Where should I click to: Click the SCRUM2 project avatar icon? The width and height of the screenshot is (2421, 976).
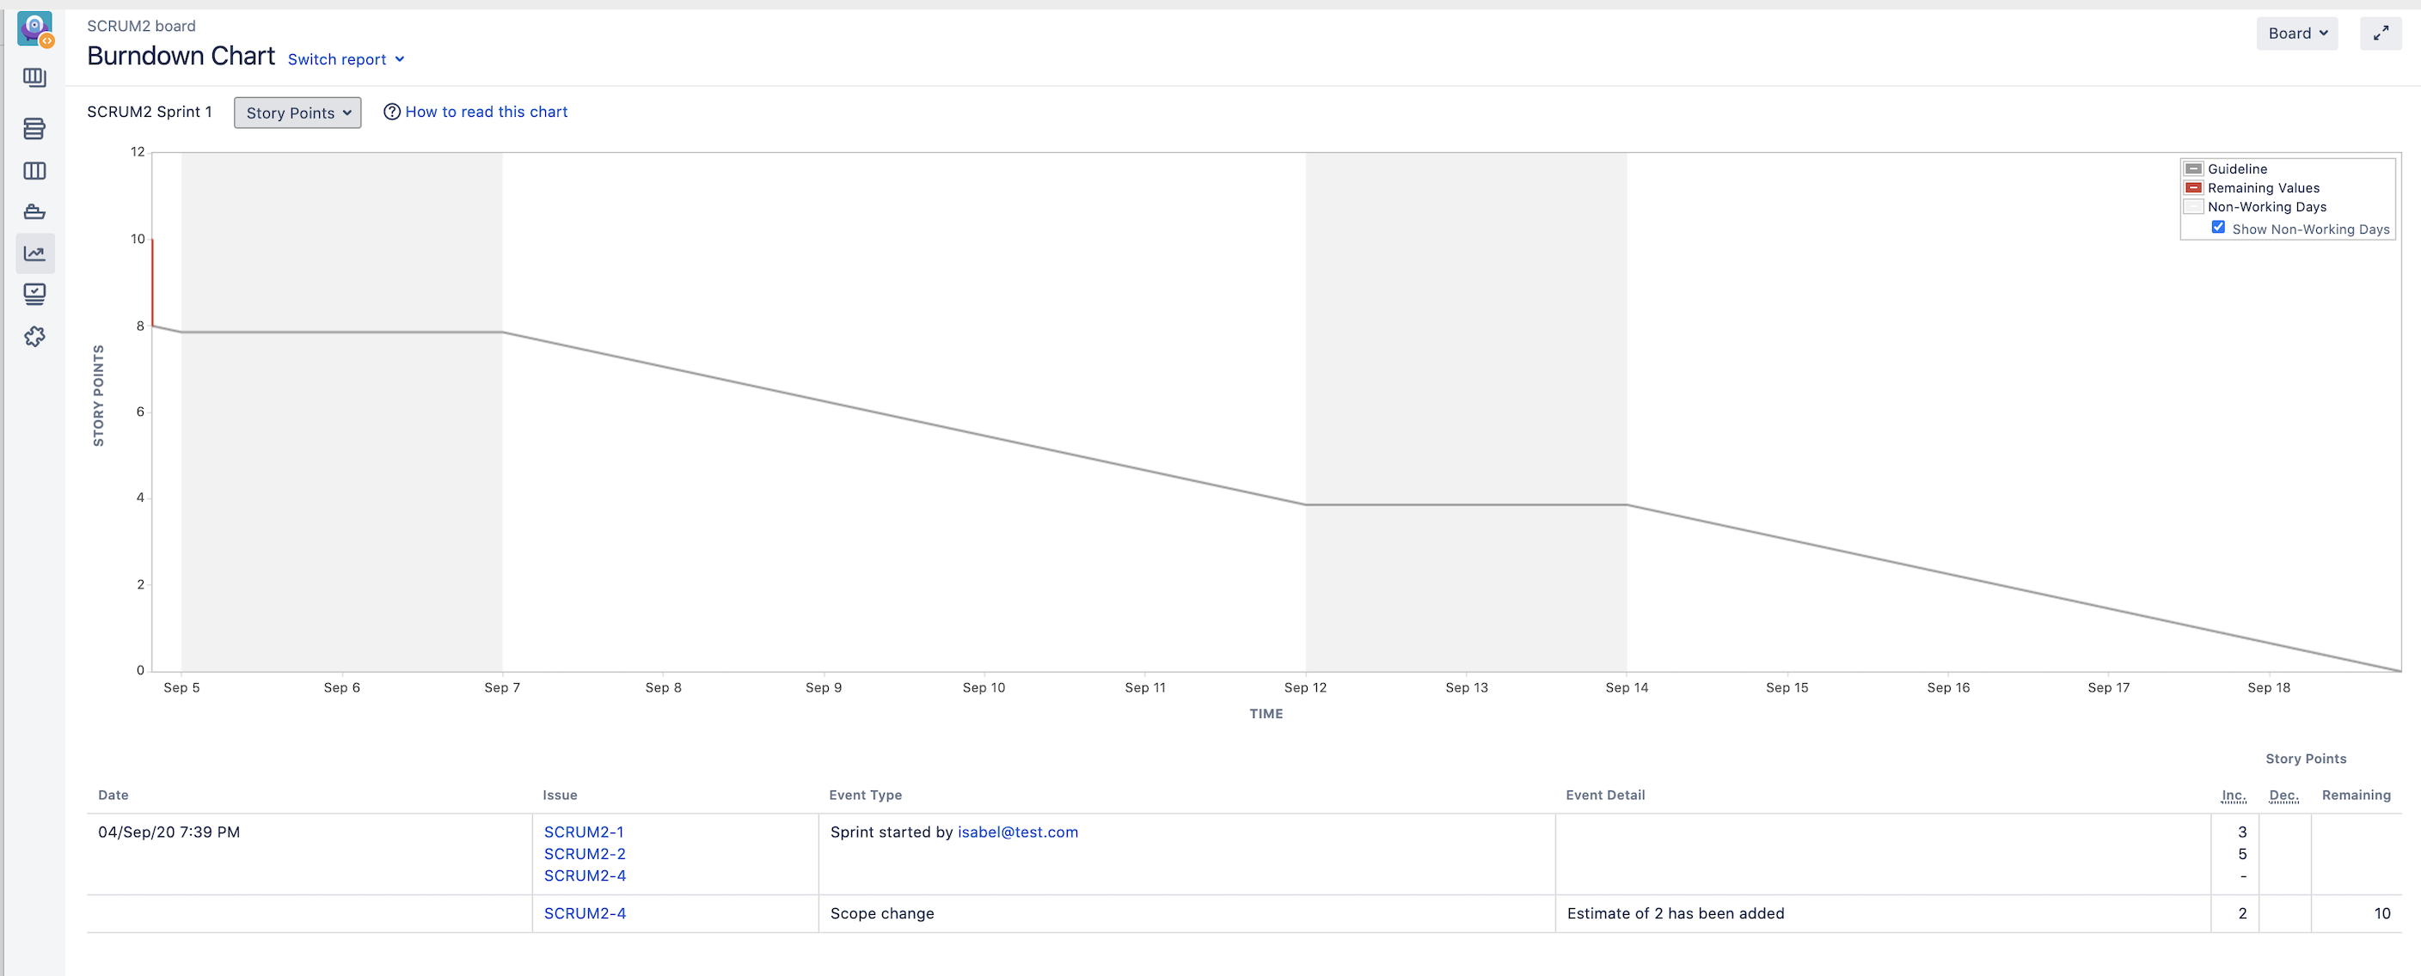click(34, 28)
